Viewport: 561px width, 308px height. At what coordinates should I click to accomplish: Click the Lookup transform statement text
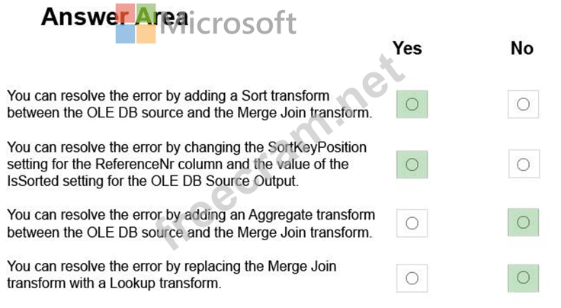click(x=172, y=274)
